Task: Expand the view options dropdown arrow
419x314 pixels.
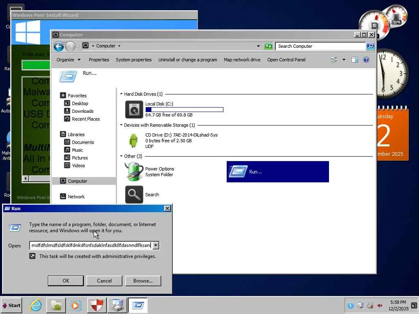Action: [x=344, y=60]
